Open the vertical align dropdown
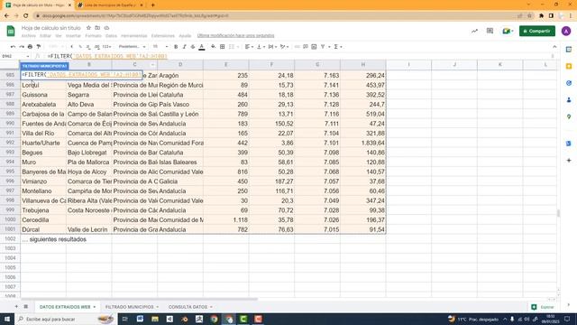 (261, 47)
